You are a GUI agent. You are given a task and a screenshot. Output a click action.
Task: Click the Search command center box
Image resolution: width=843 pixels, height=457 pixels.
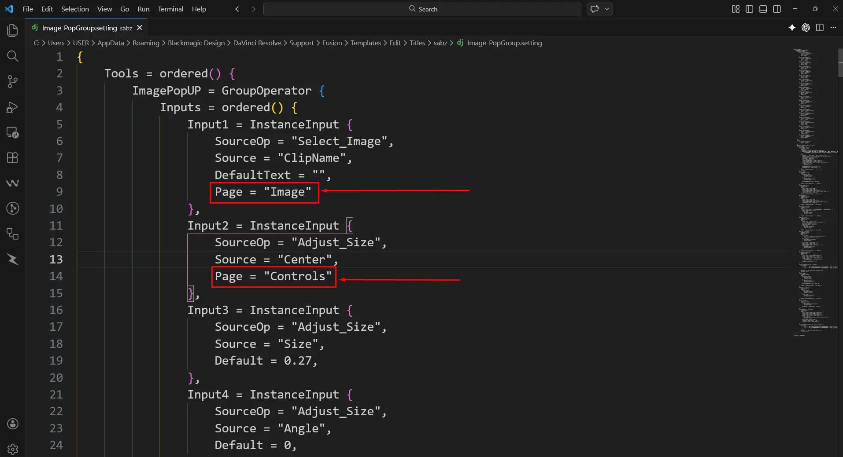422,9
